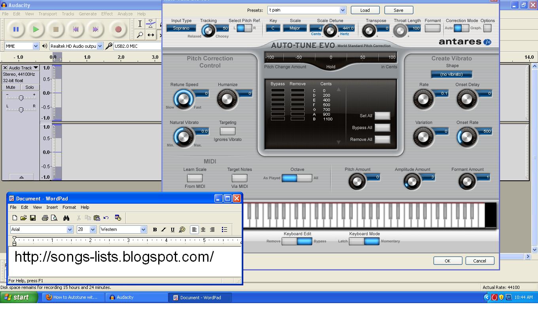Switch Correction Mode Auto/Graph toggle
The width and height of the screenshot is (538, 313).
tap(461, 28)
